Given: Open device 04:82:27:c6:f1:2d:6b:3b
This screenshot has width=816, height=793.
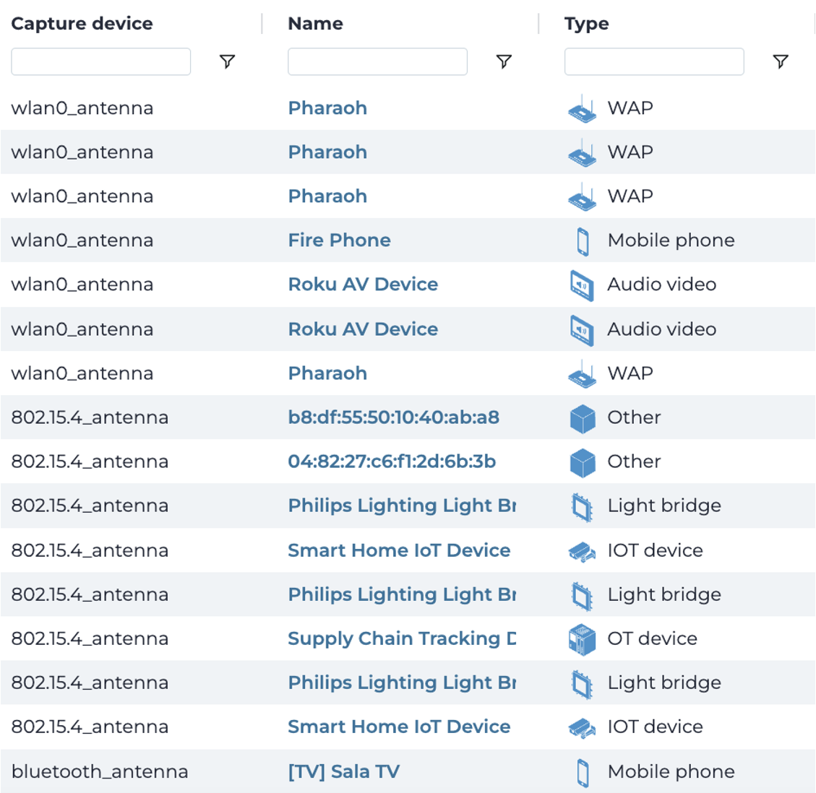Looking at the screenshot, I should [392, 461].
